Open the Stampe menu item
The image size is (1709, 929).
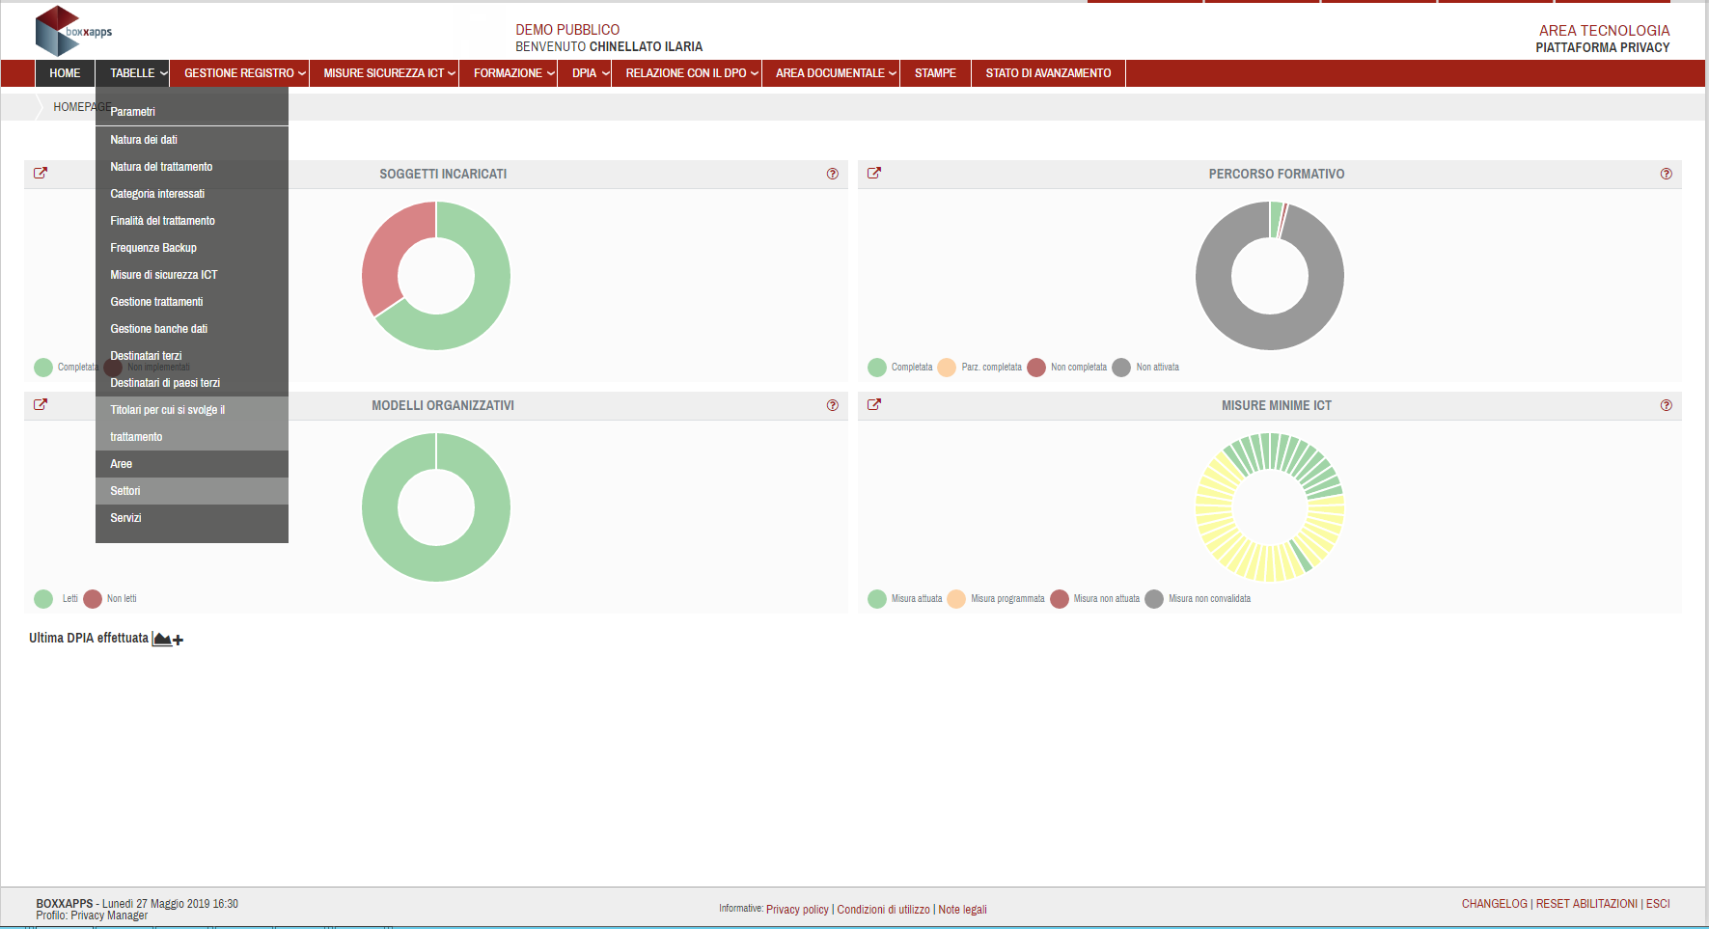tap(935, 73)
